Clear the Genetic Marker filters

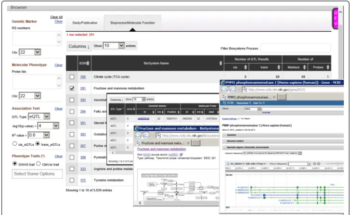pos(58,22)
